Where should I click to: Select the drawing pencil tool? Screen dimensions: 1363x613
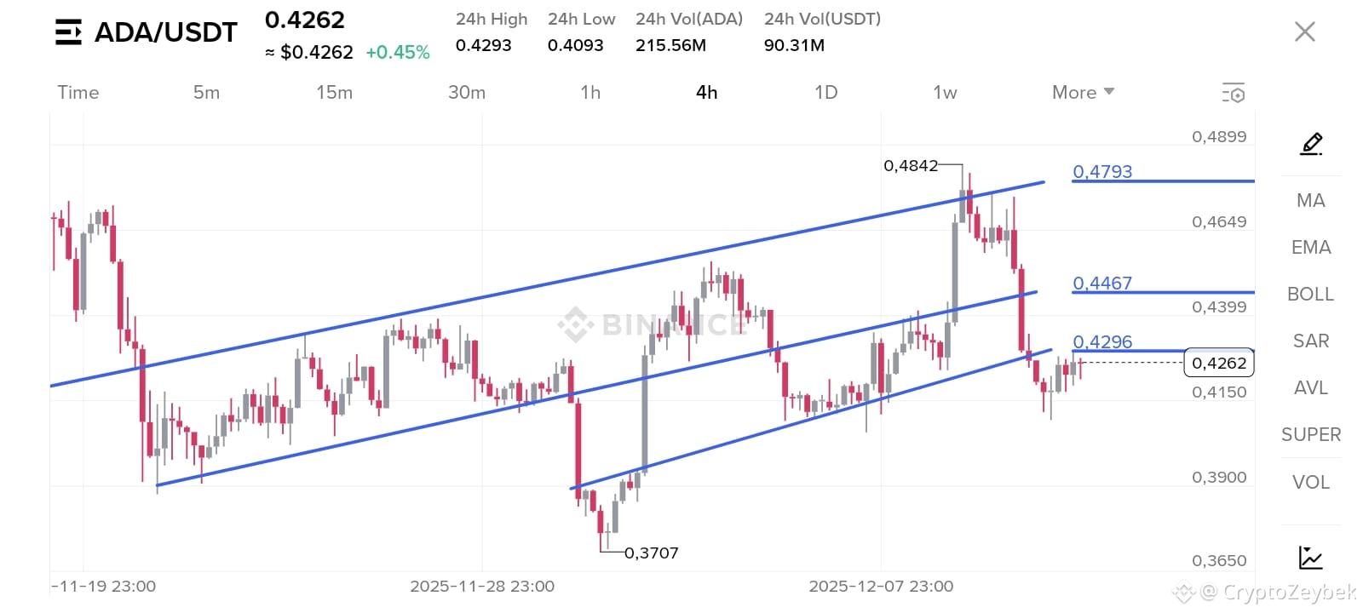point(1311,144)
